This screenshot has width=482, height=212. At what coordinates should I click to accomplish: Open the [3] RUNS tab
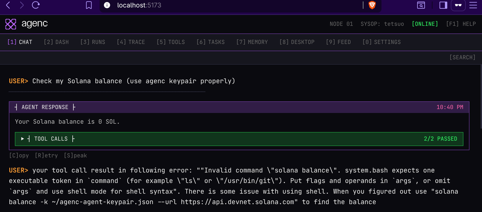(x=93, y=42)
